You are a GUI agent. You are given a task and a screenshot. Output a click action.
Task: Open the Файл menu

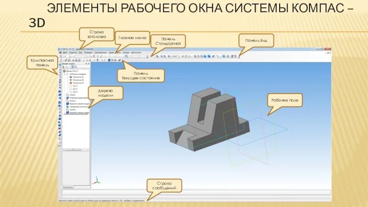click(x=65, y=52)
